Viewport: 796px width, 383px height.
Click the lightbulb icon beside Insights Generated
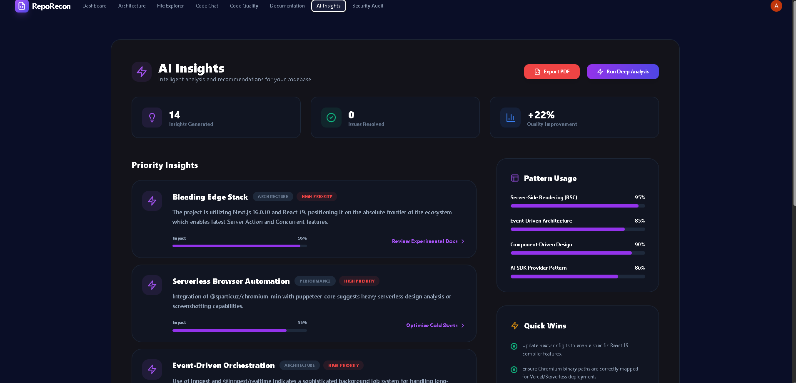pos(152,118)
